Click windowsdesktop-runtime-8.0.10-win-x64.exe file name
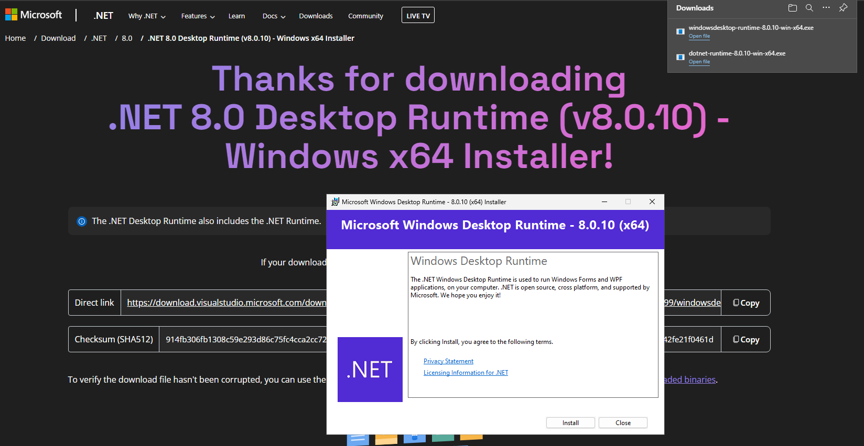This screenshot has width=864, height=446. (751, 28)
